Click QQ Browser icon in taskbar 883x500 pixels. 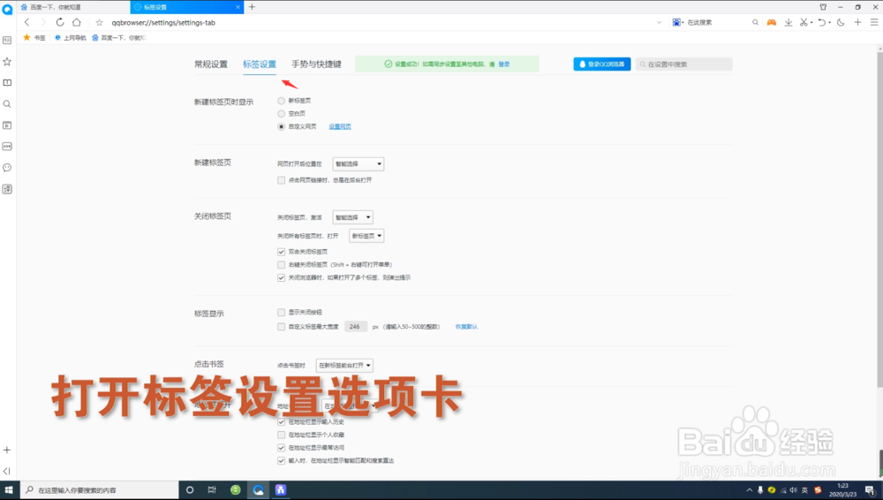(x=258, y=490)
